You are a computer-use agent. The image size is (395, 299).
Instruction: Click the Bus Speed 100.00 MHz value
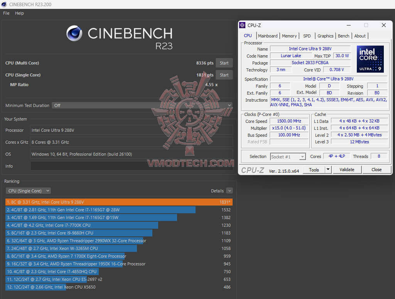(x=289, y=135)
